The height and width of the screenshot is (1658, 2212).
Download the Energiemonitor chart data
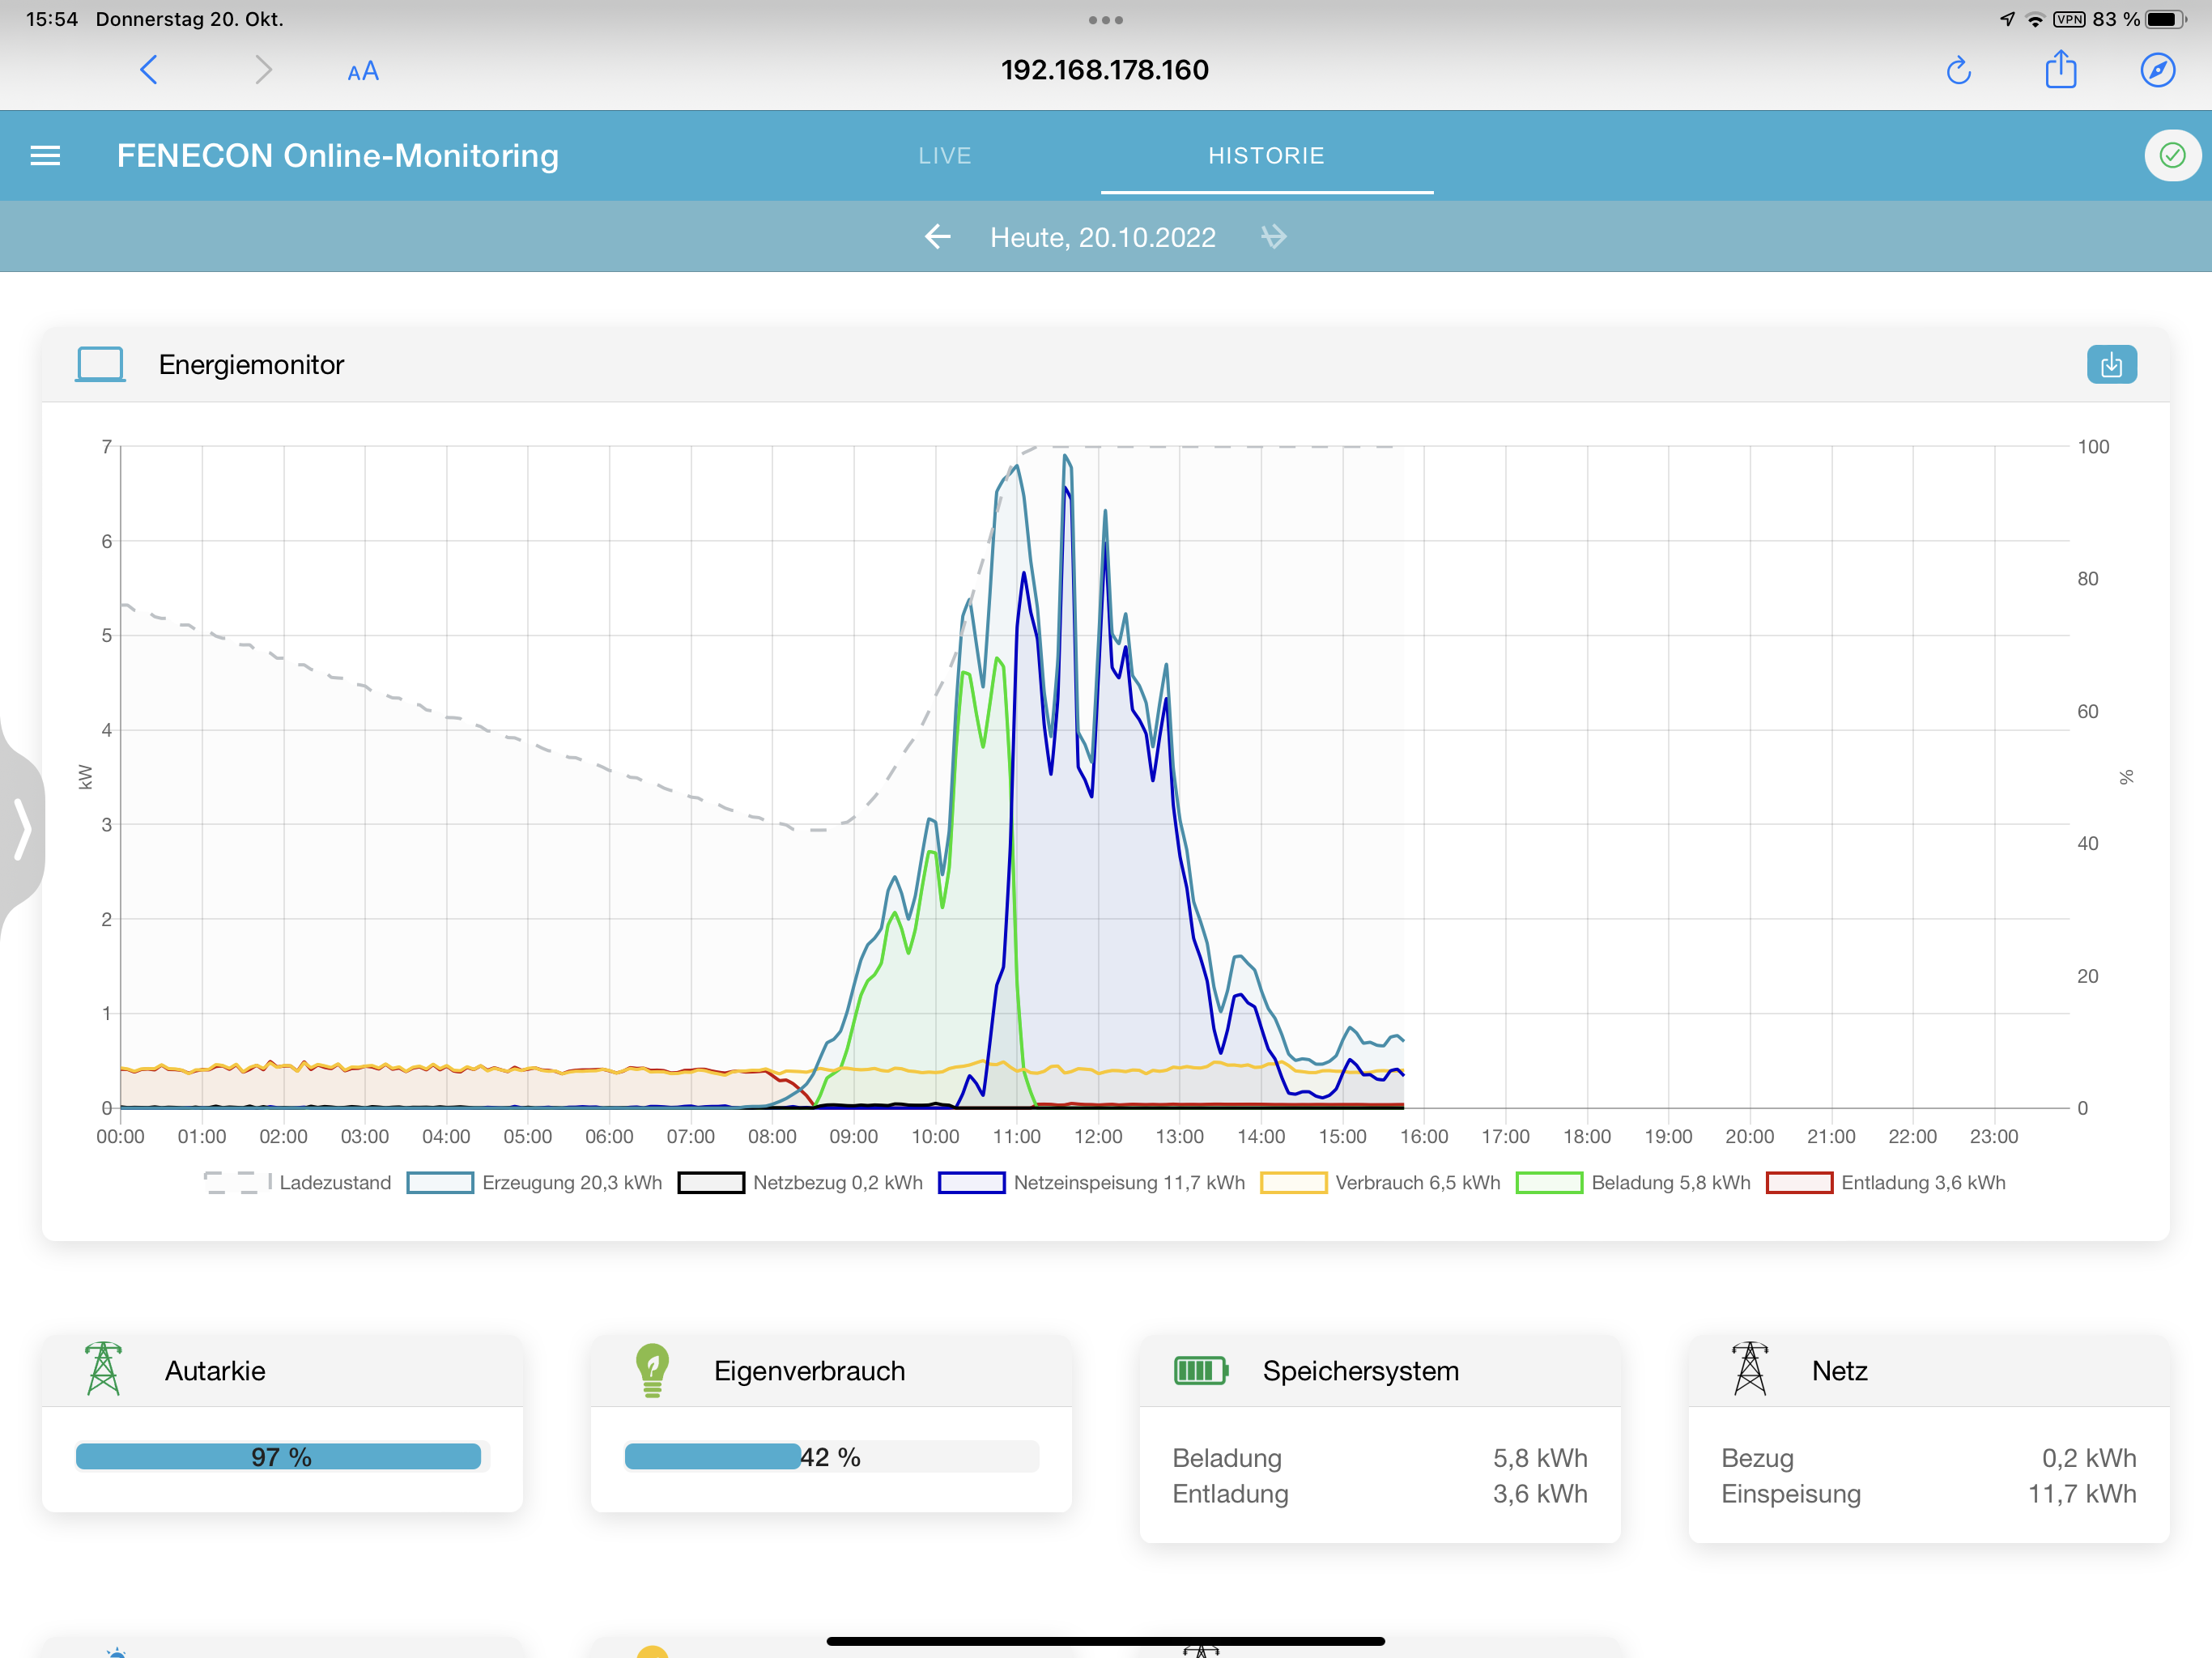(x=2111, y=365)
